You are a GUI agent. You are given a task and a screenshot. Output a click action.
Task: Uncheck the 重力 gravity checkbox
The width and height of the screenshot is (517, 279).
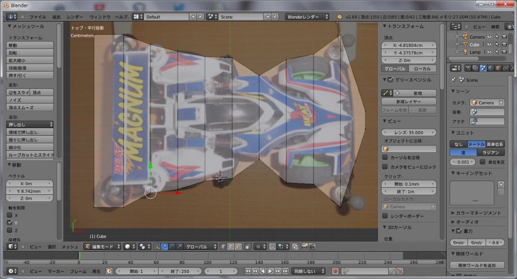point(458,231)
